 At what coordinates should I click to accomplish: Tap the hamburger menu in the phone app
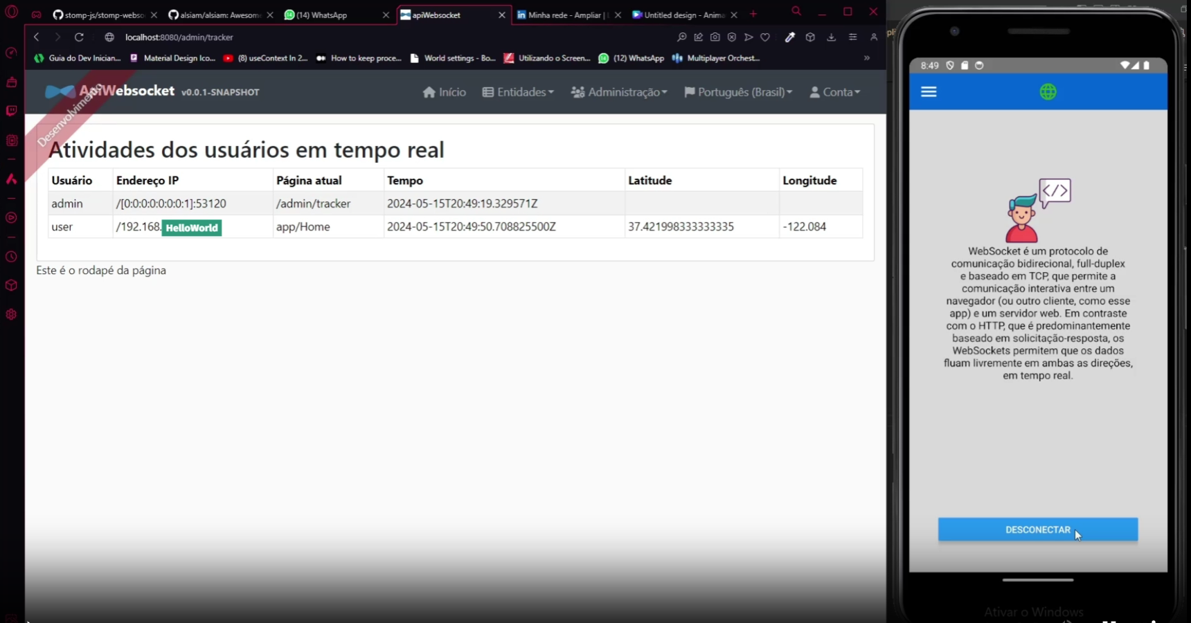point(929,92)
